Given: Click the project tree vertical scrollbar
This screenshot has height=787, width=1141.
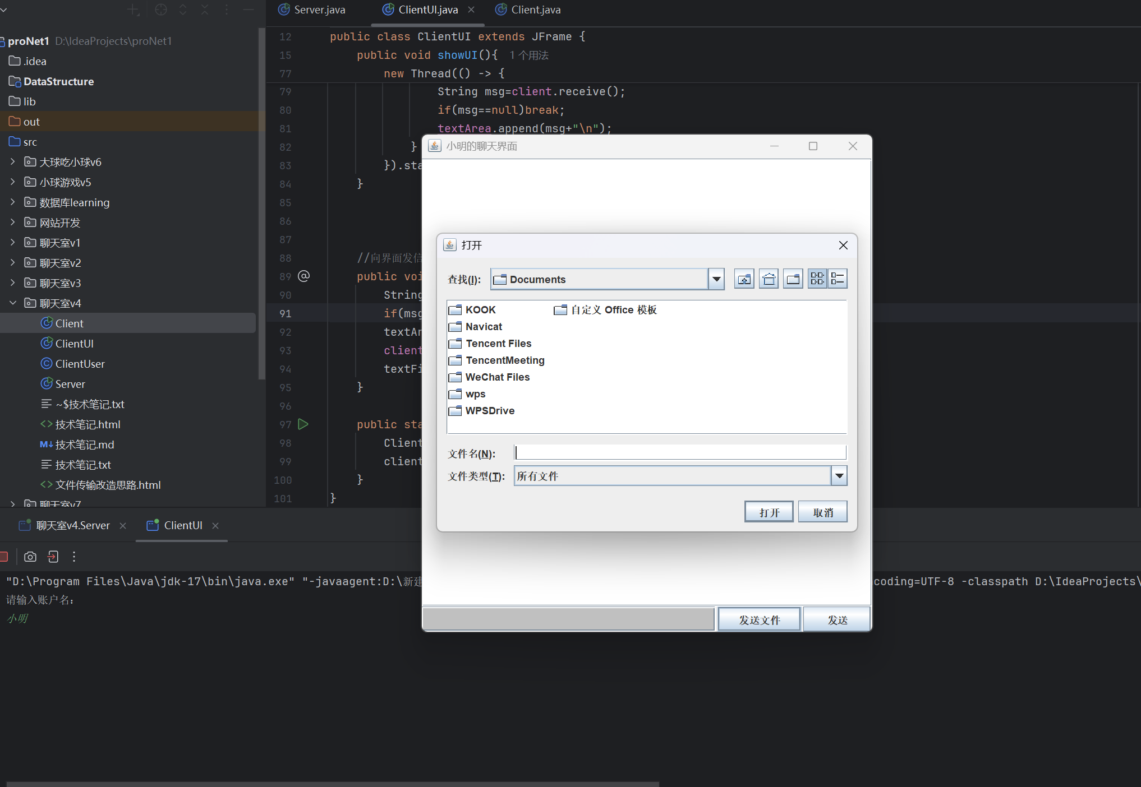Looking at the screenshot, I should 261,205.
